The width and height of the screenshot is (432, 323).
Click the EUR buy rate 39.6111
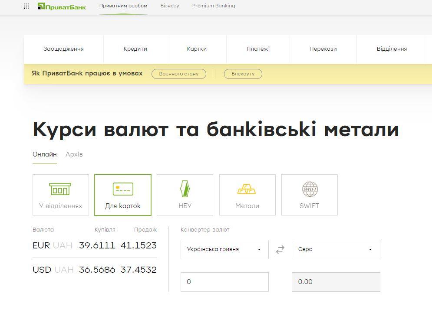click(97, 245)
